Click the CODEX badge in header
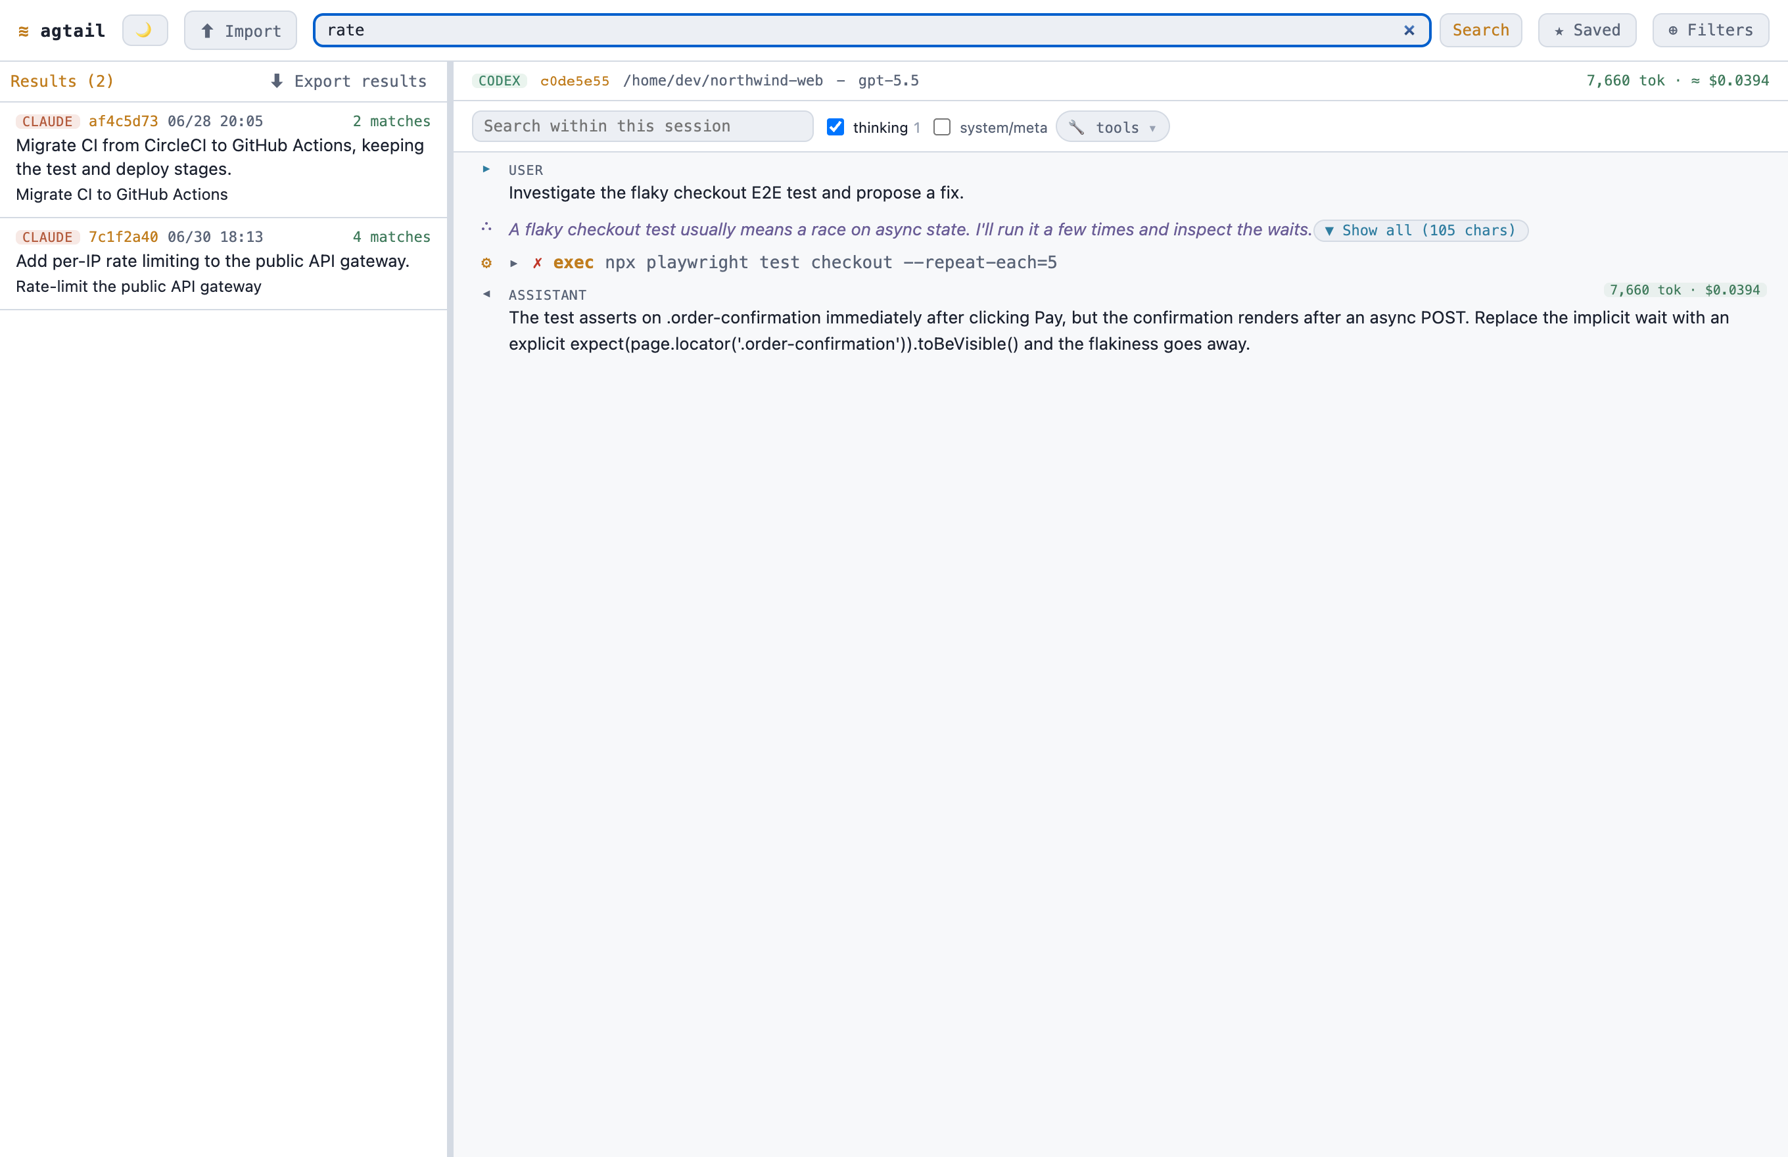Image resolution: width=1788 pixels, height=1157 pixels. (x=499, y=80)
